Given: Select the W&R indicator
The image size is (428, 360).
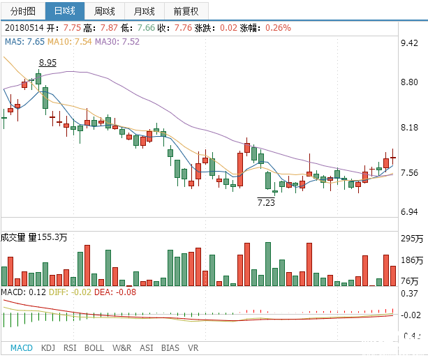Looking at the screenshot, I should (x=121, y=348).
